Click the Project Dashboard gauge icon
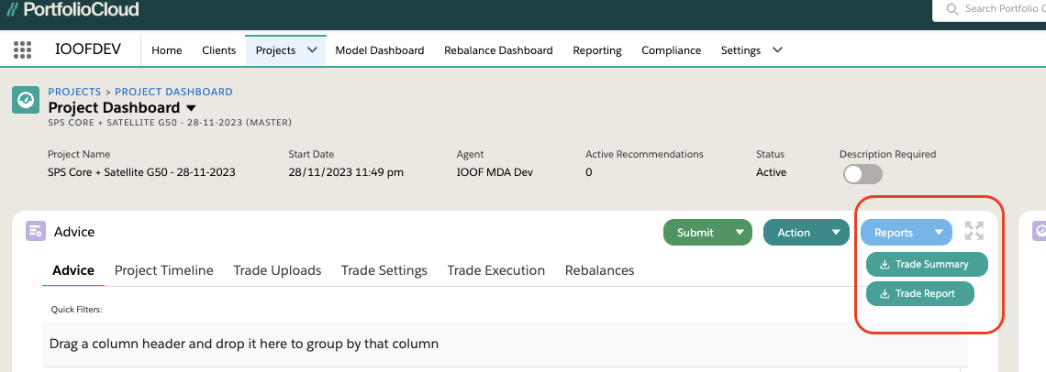 click(25, 99)
